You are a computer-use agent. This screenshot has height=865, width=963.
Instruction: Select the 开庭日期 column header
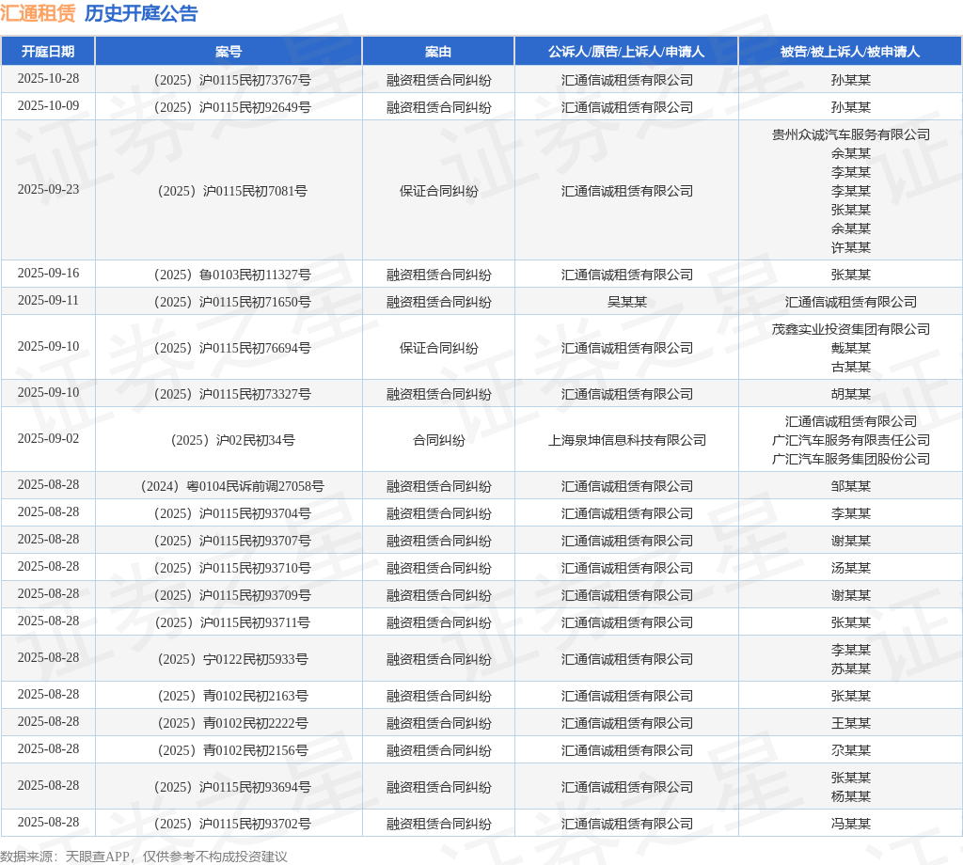point(48,52)
